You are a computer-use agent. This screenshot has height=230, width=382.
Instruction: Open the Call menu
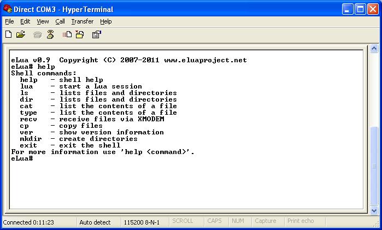[60, 21]
